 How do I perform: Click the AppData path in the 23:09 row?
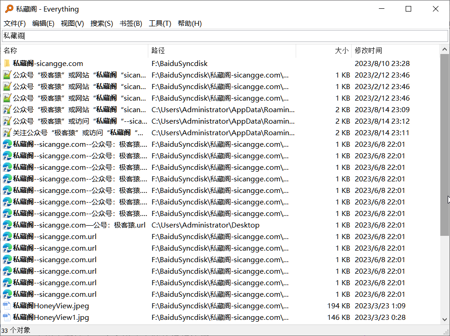[223, 109]
